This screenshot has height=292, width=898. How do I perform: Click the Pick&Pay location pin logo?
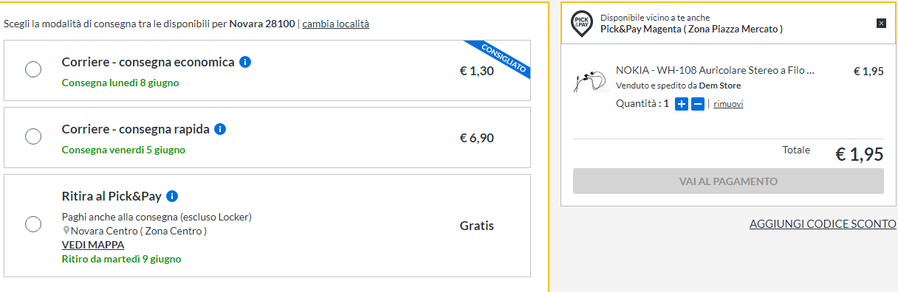coord(582,23)
